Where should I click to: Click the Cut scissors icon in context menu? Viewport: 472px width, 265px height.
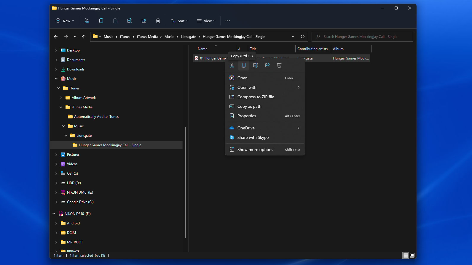pos(232,65)
